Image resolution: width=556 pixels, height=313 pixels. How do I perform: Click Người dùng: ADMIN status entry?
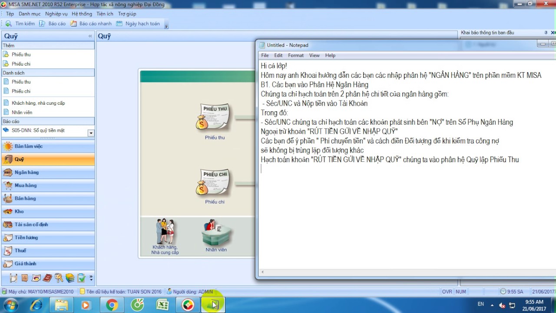click(x=190, y=292)
